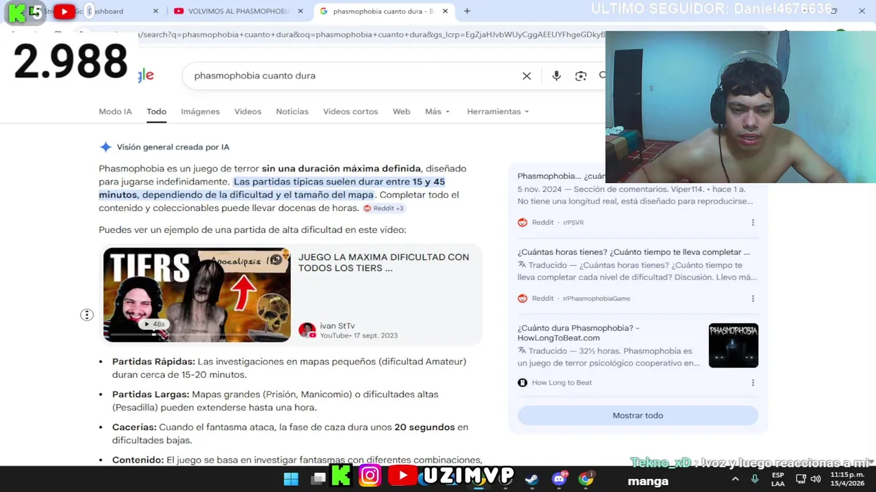Click the Google logo
This screenshot has width=876, height=492.
146,75
